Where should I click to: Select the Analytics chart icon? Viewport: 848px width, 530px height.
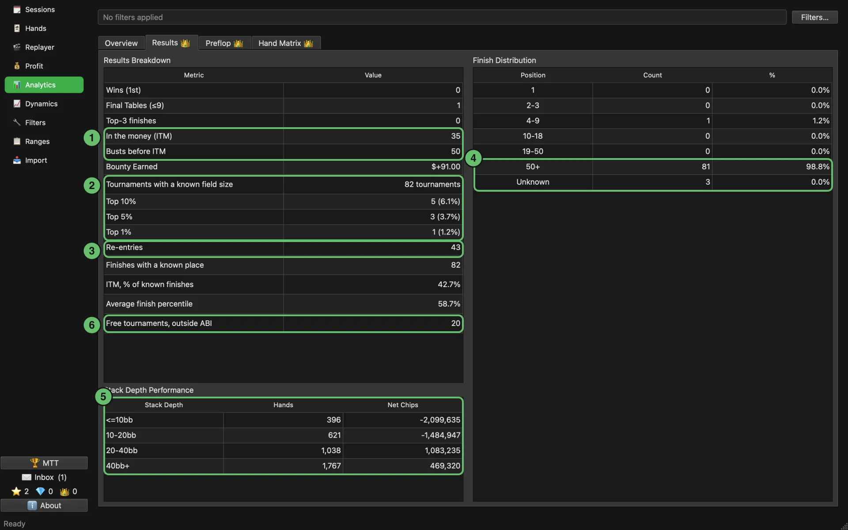click(x=17, y=85)
